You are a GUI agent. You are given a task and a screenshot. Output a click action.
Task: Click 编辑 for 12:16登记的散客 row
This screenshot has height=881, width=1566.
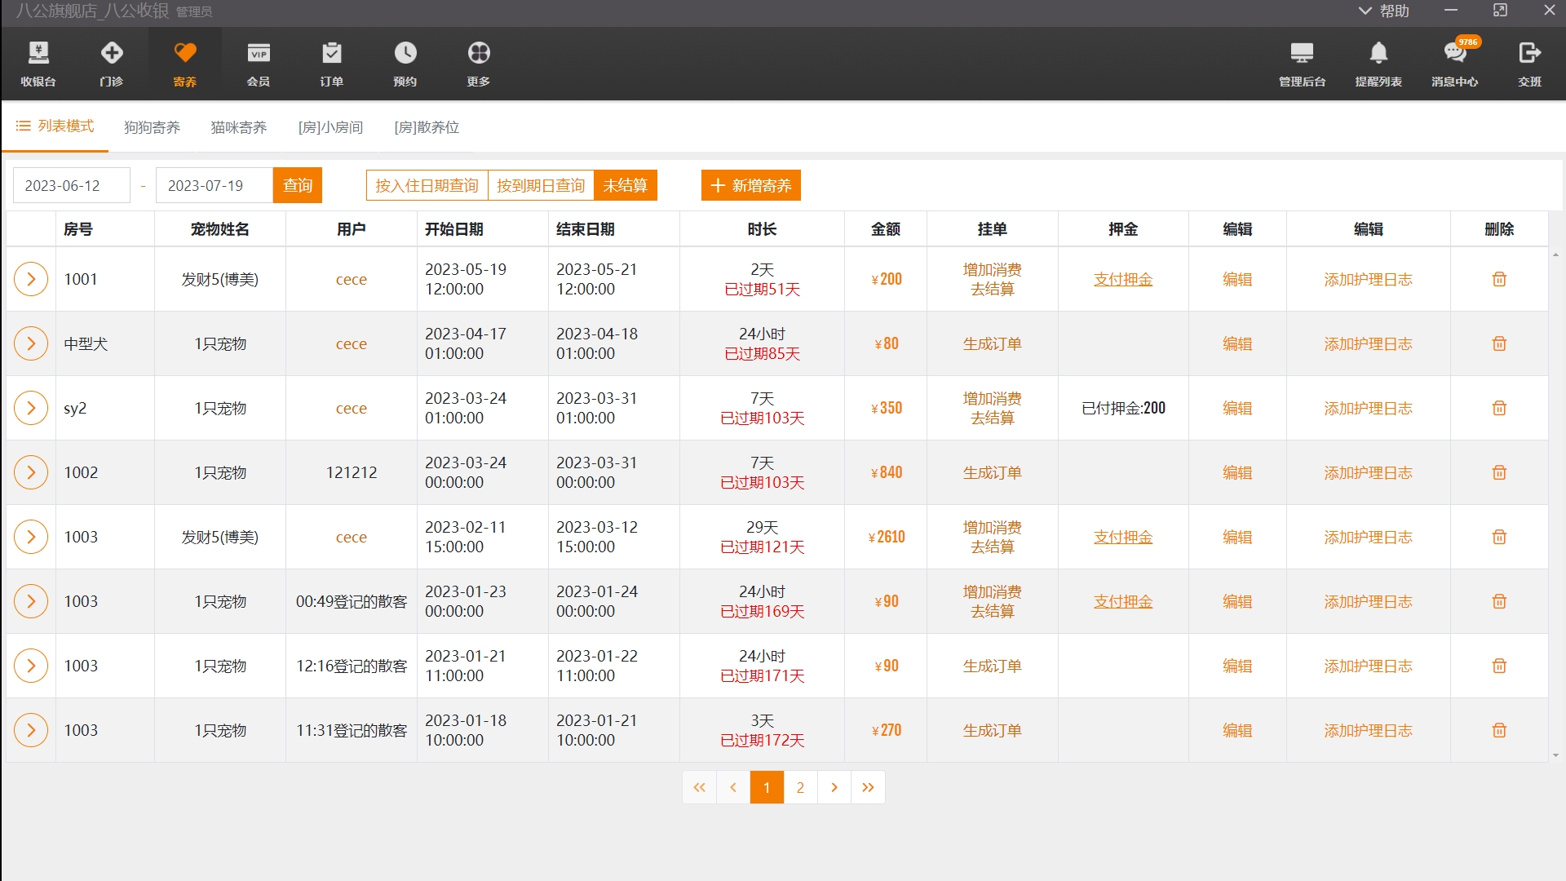point(1237,666)
